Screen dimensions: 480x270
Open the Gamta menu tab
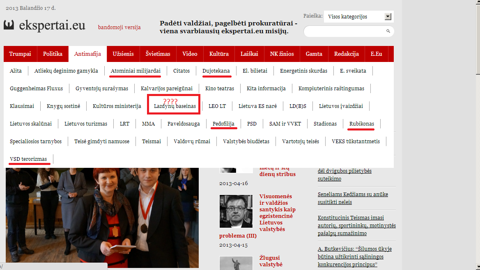pyautogui.click(x=314, y=54)
